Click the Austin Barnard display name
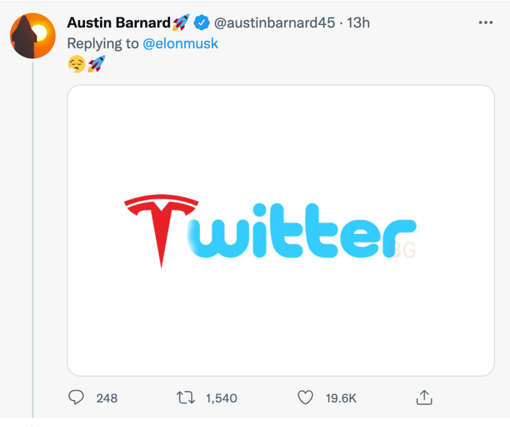This screenshot has width=510, height=427. (119, 23)
